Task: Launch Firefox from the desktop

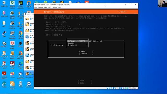Action: coord(12,74)
